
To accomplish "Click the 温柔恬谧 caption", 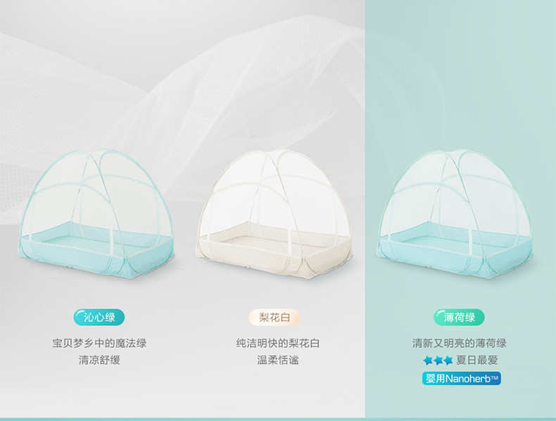I will click(278, 361).
